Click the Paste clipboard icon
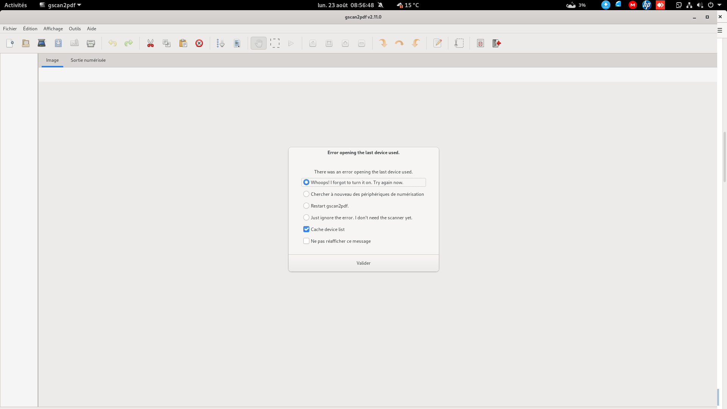The width and height of the screenshot is (727, 409). tap(183, 43)
